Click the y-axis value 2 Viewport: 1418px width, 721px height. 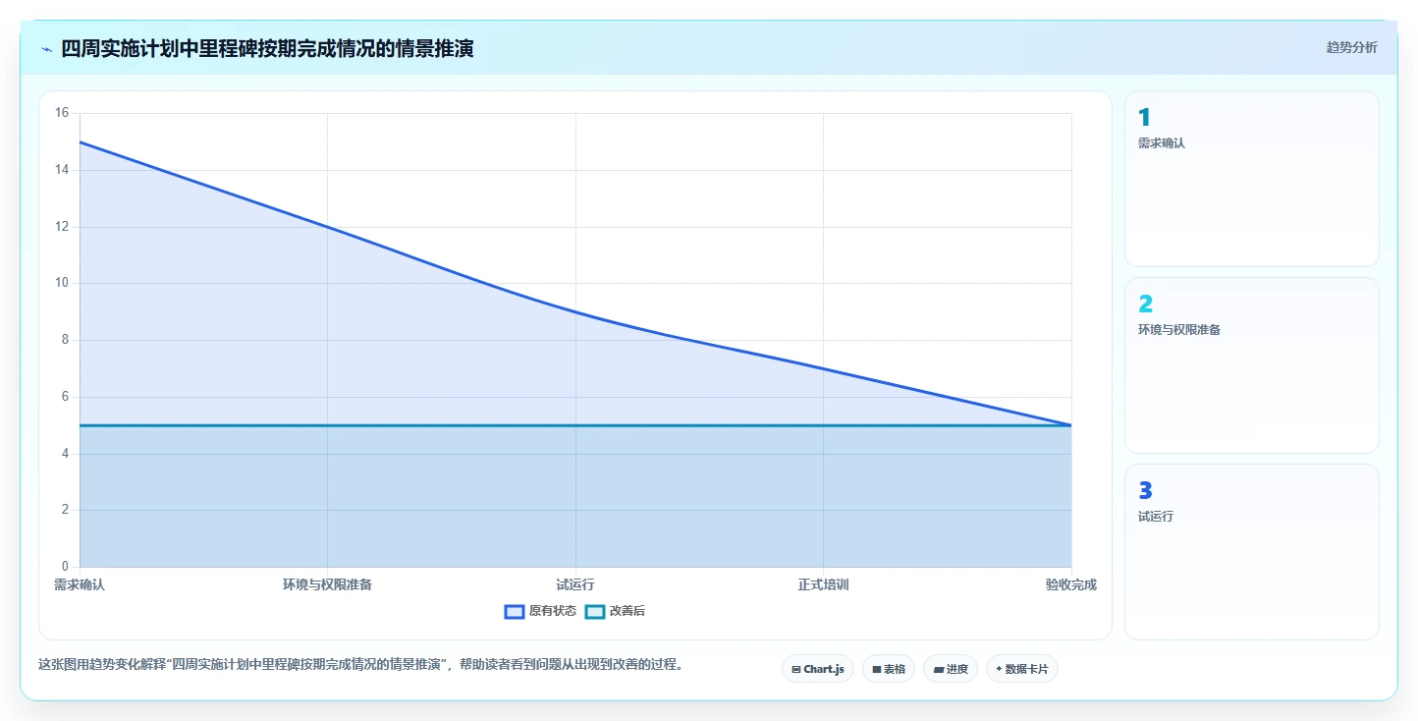[66, 510]
